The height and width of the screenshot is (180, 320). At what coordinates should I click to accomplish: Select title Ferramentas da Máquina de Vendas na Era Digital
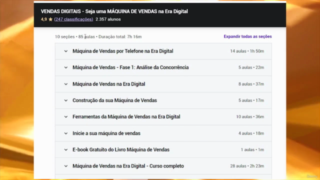[126, 116]
